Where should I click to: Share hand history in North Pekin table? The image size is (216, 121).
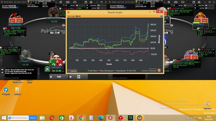[x=18, y=7]
